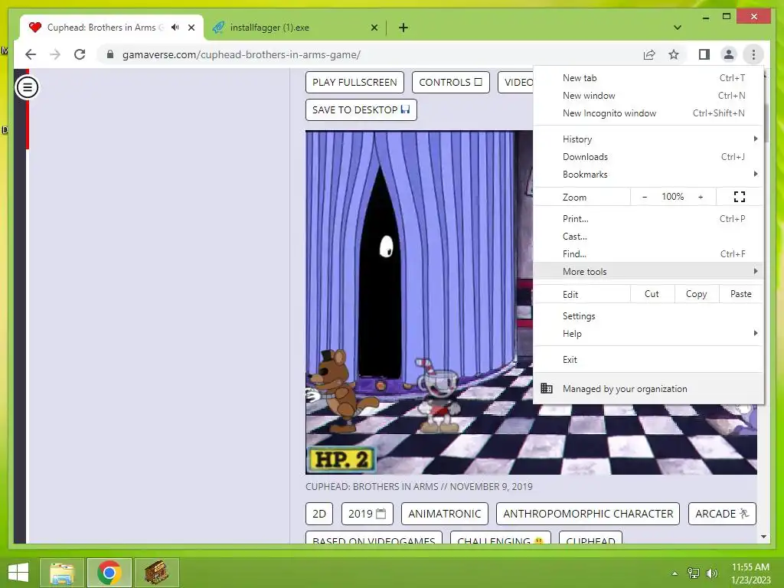
Task: Expand the History submenu
Action: click(648, 139)
